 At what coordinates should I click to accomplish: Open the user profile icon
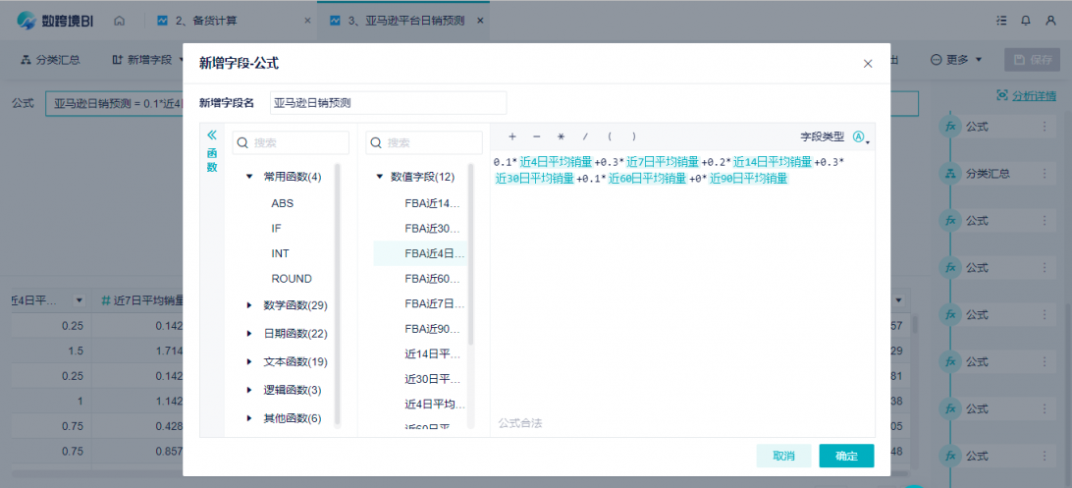(x=1050, y=22)
